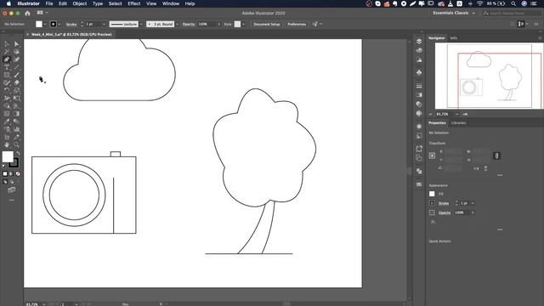Screen dimensions: 544x306
Task: Open the 3 pt. Round brush dropdown
Action: 177,25
